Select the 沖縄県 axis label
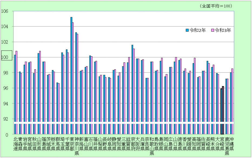252x158 pixels. click(232, 144)
